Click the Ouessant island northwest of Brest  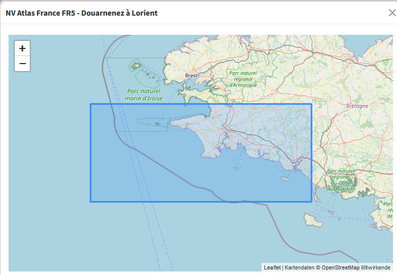pos(136,65)
